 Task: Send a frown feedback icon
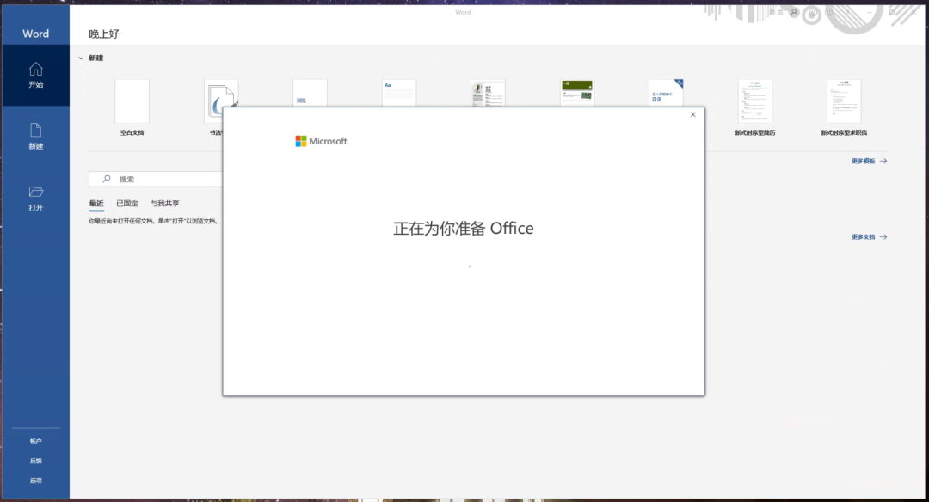point(829,12)
